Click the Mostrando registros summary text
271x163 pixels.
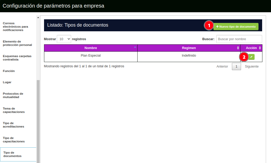pyautogui.click(x=84, y=66)
